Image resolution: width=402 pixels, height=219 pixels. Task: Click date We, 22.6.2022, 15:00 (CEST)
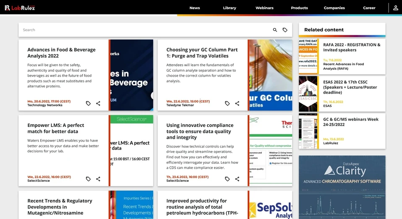pyautogui.click(x=188, y=101)
